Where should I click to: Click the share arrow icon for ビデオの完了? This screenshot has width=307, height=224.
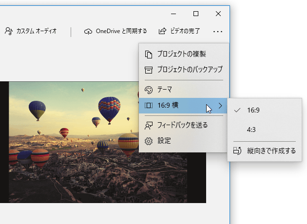(162, 31)
